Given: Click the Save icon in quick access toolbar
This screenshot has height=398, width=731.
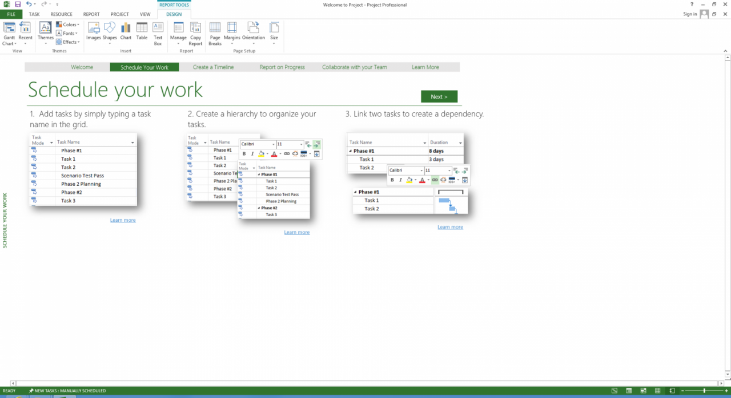Looking at the screenshot, I should tap(18, 4).
